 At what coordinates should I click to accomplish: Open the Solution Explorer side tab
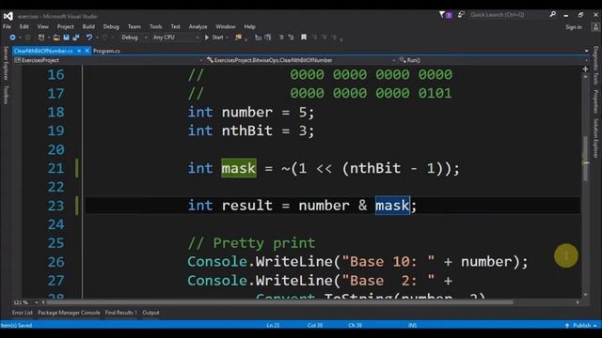[595, 138]
